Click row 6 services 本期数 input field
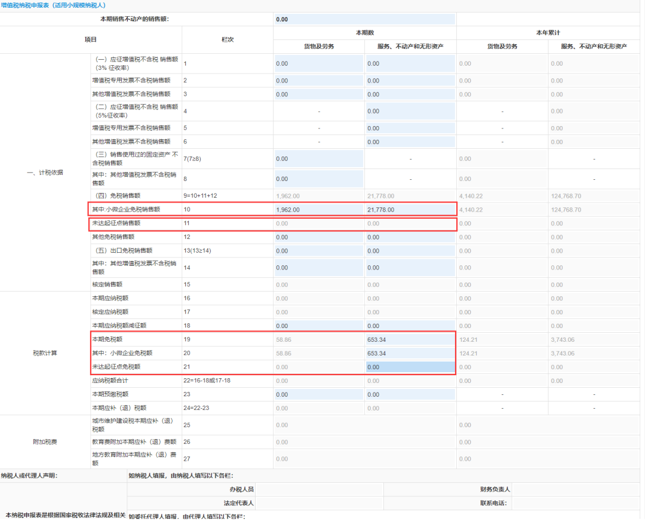The height and width of the screenshot is (521, 645). [410, 142]
